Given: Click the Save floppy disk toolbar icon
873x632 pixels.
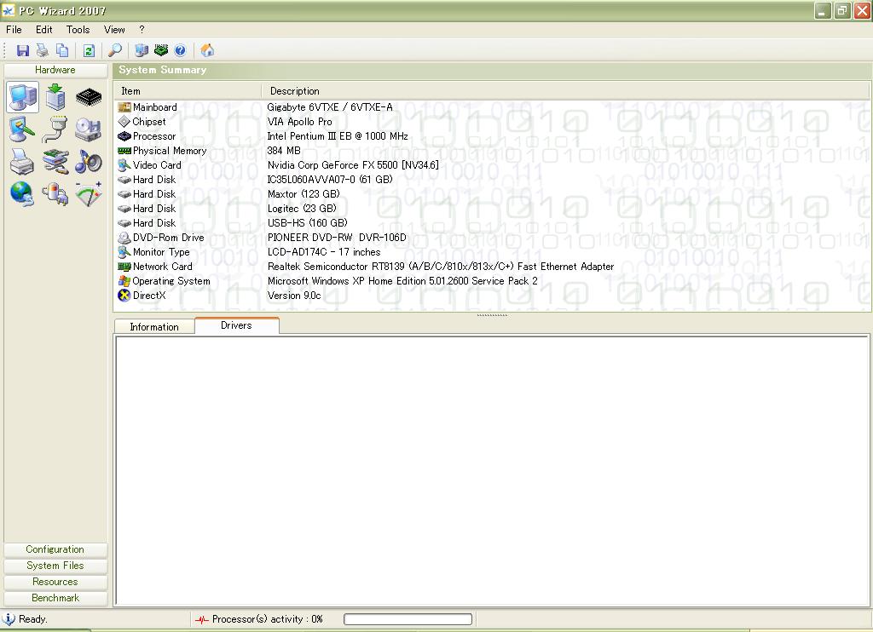Looking at the screenshot, I should (x=23, y=51).
